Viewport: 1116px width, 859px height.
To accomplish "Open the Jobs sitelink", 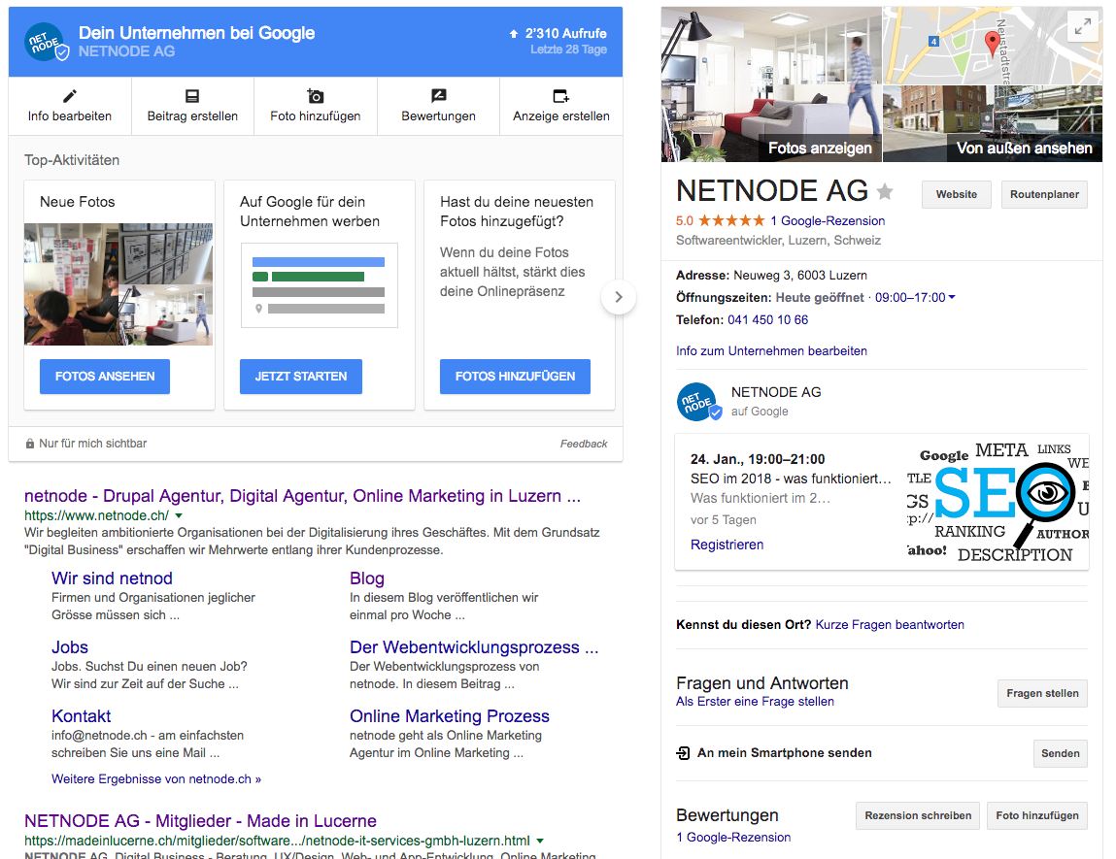I will click(x=70, y=647).
